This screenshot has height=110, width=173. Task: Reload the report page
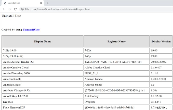[15, 9]
